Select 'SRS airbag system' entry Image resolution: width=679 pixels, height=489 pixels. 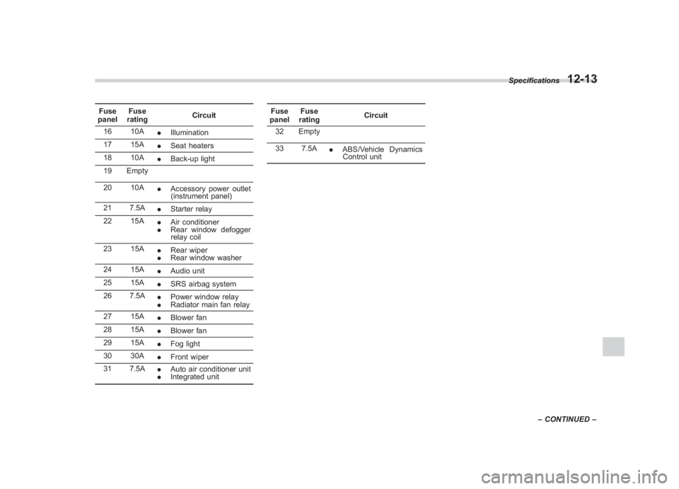coord(203,284)
